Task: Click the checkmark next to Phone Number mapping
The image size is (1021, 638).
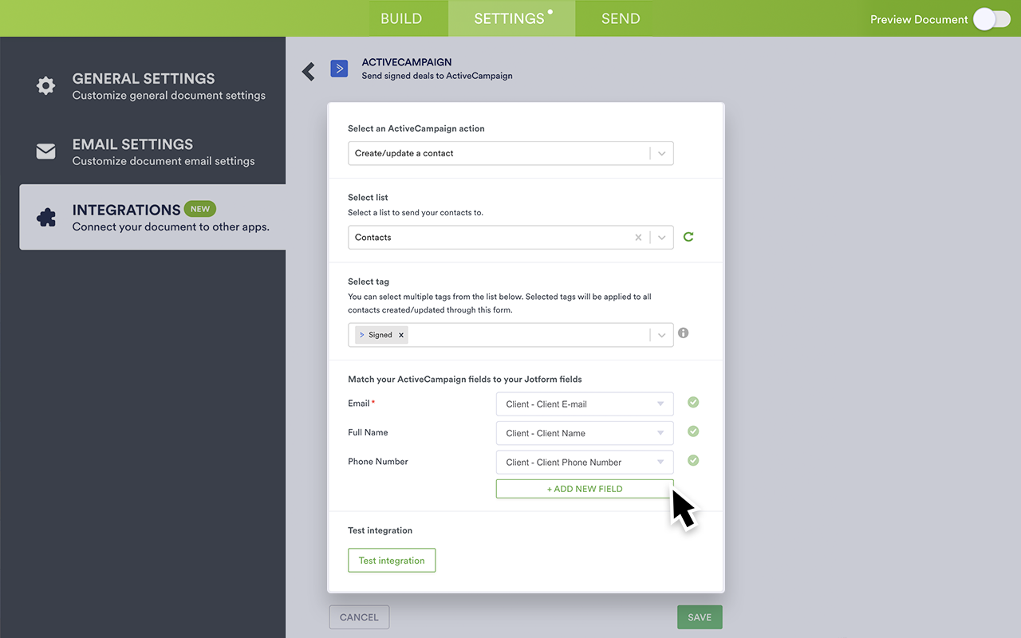Action: (692, 460)
